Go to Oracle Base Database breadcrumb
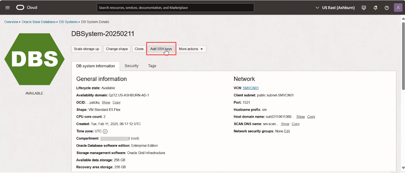This screenshot has height=173, width=405. tap(39, 22)
